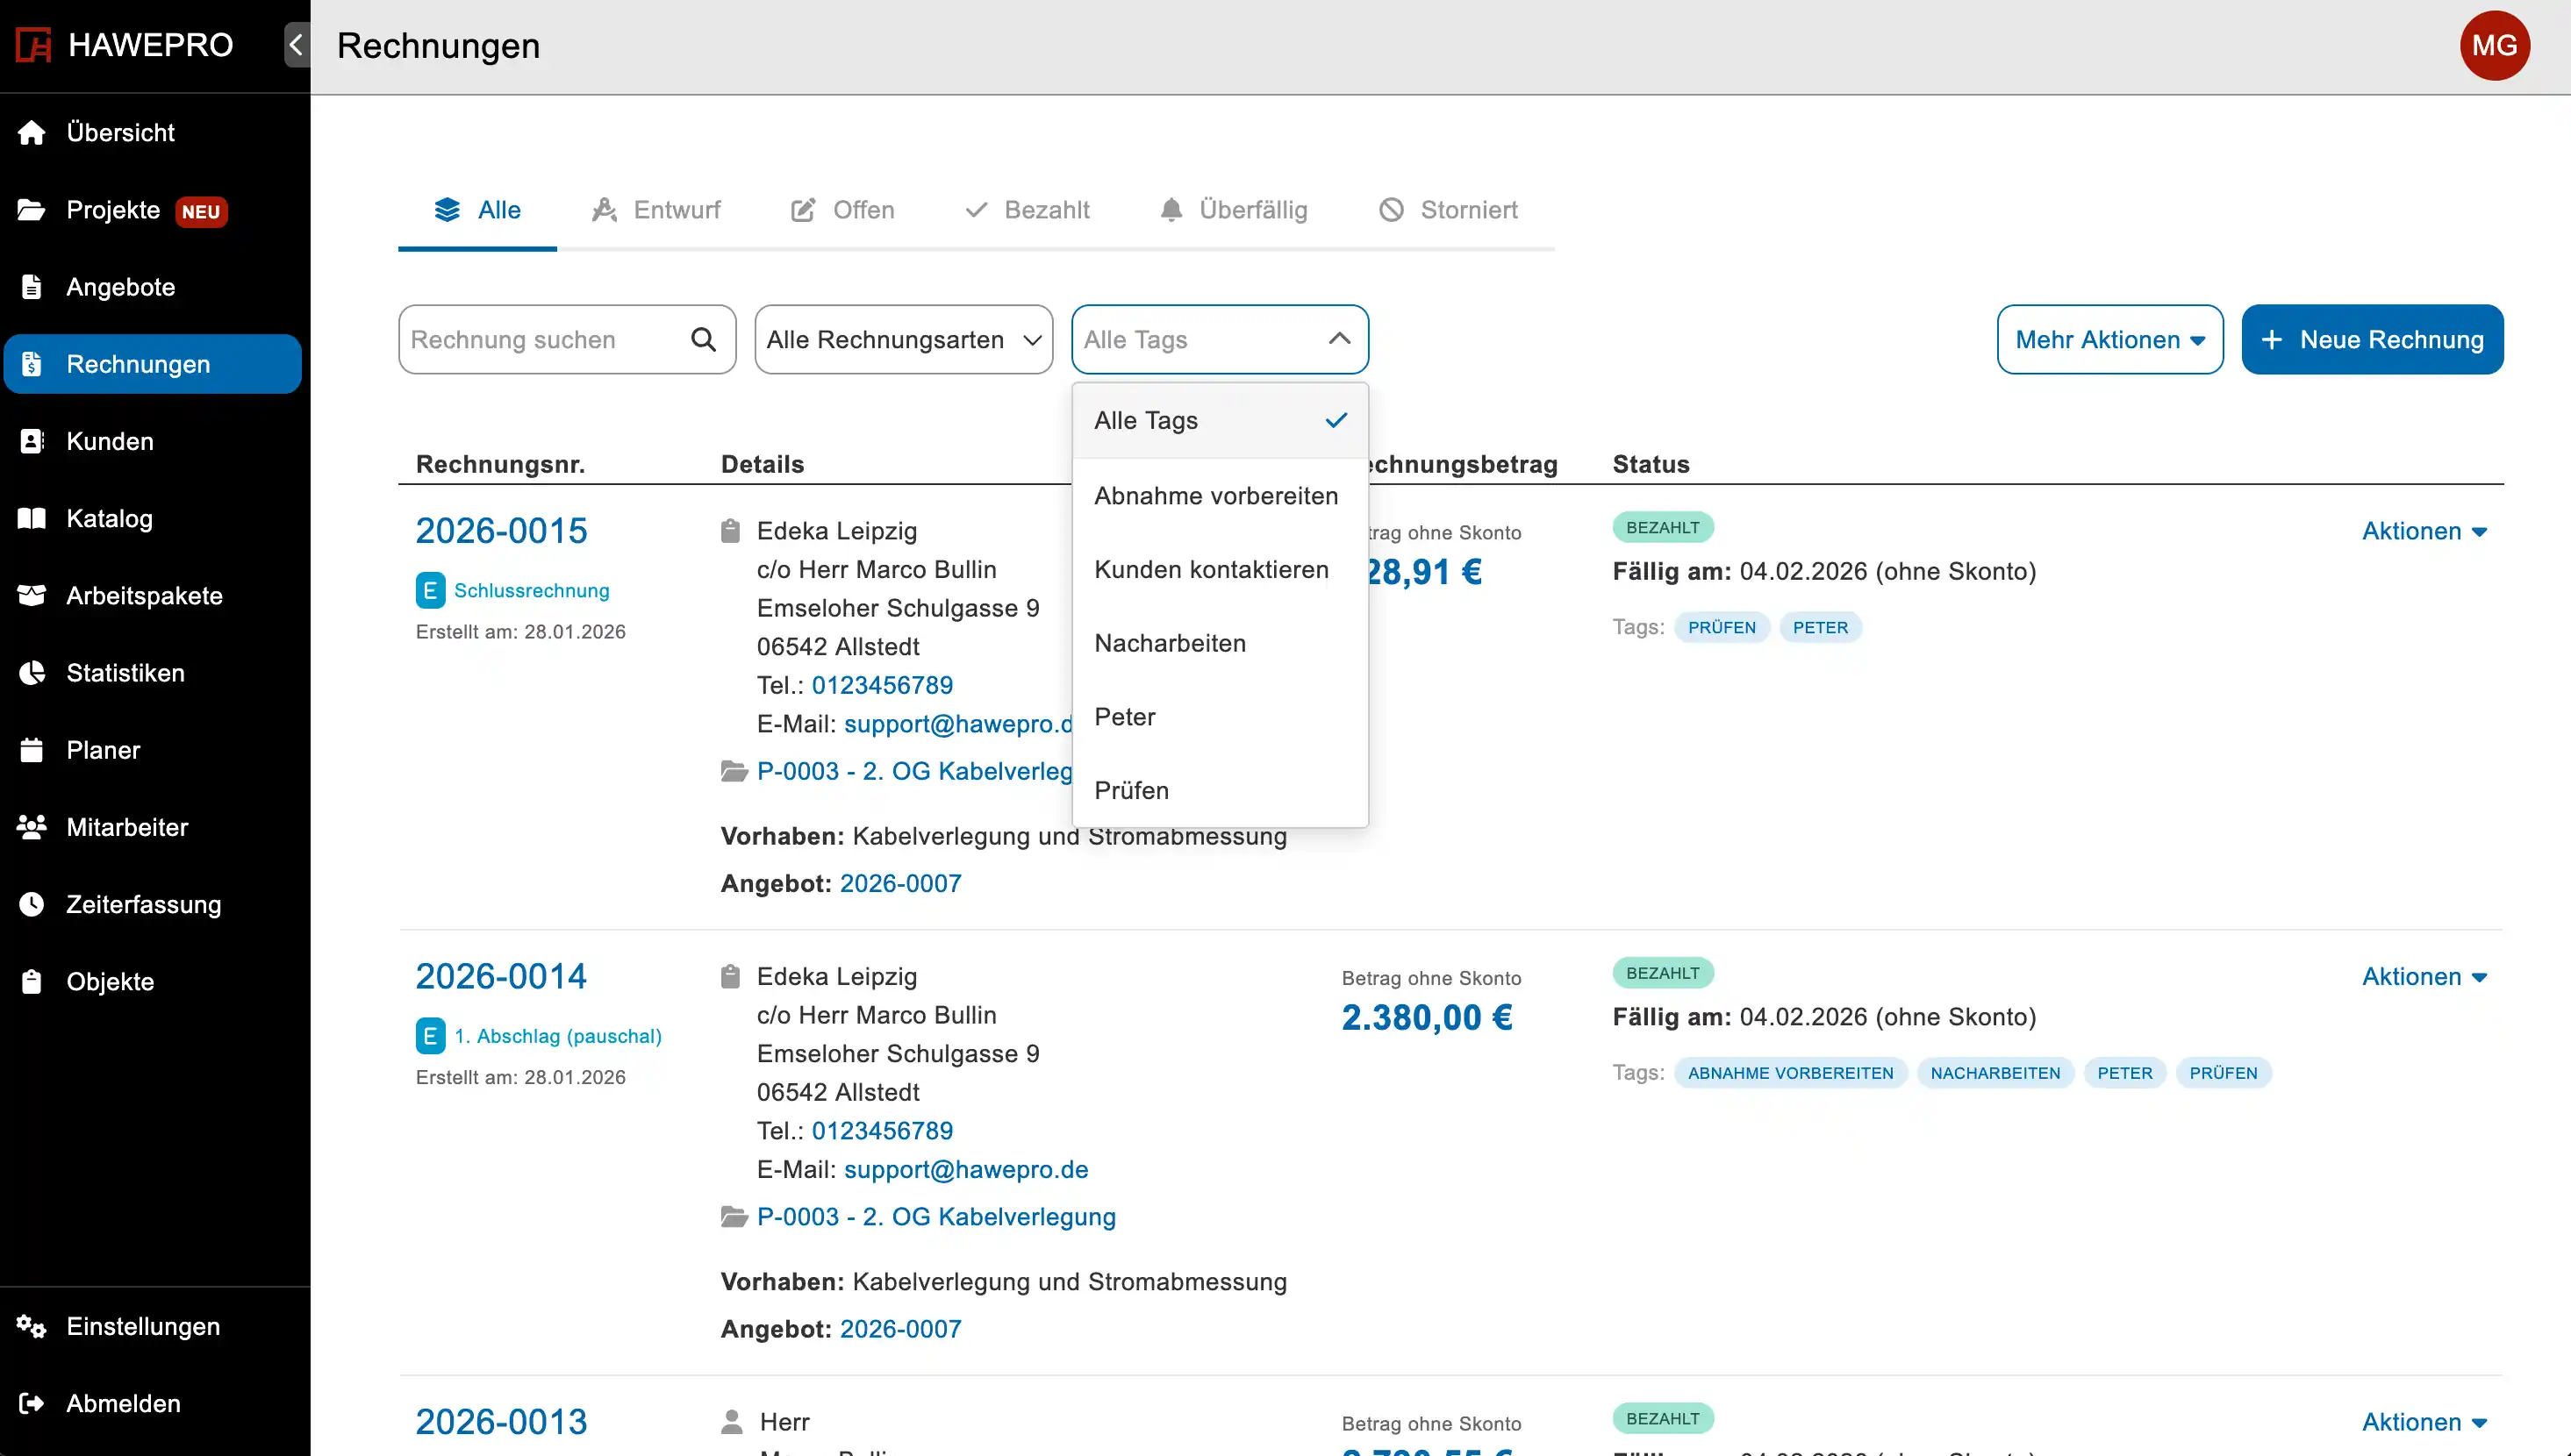Open Zeiterfassung clock icon in sidebar
Image resolution: width=2571 pixels, height=1456 pixels.
[32, 904]
